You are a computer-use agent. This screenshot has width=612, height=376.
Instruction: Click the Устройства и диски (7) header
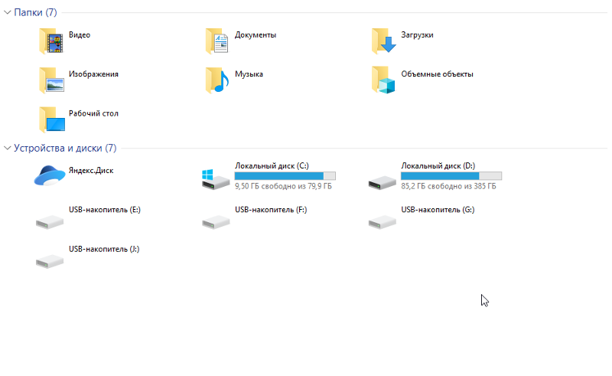65,148
